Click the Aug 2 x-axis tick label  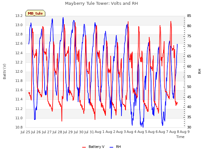111,132
